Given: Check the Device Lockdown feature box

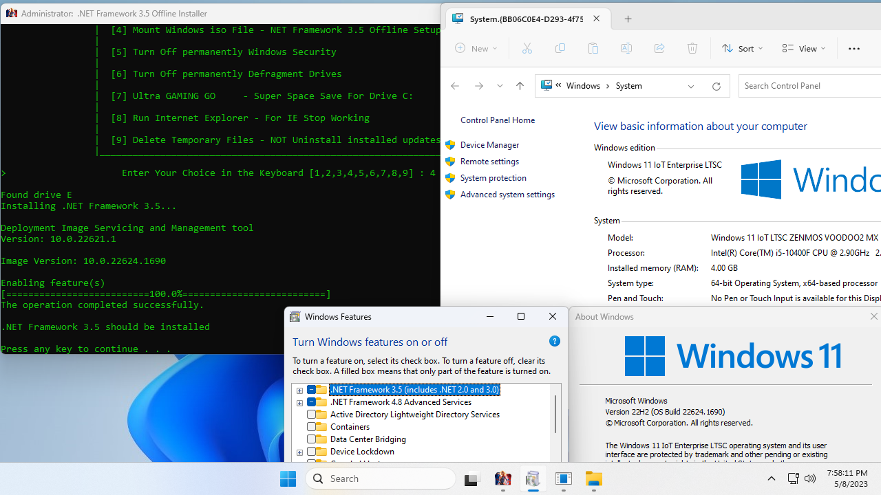Looking at the screenshot, I should (311, 452).
